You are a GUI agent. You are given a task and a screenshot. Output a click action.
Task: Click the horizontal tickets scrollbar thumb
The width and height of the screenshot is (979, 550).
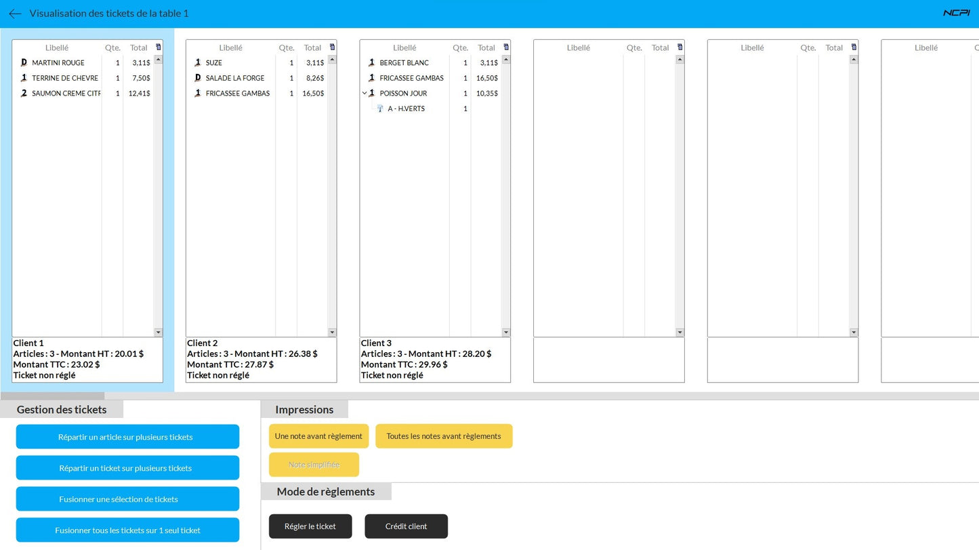pyautogui.click(x=52, y=396)
